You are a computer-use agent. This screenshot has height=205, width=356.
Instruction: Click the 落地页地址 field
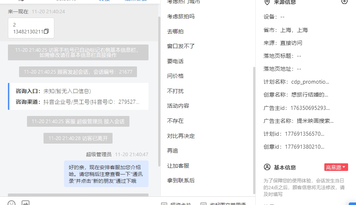pos(282,69)
